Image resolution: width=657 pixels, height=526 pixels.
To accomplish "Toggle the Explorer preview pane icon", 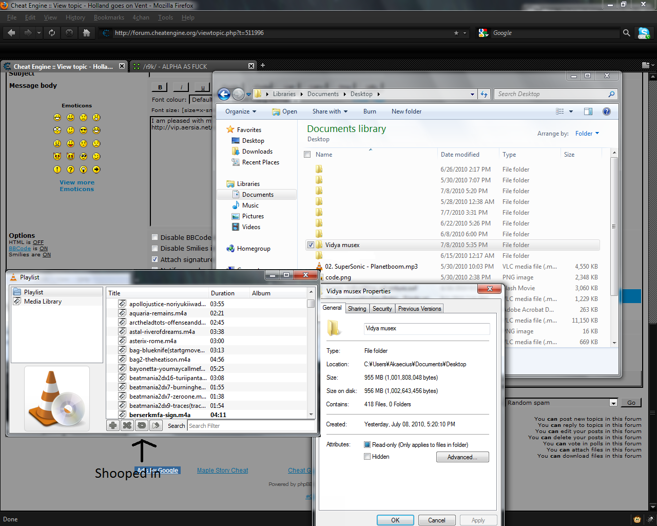I will [x=588, y=111].
